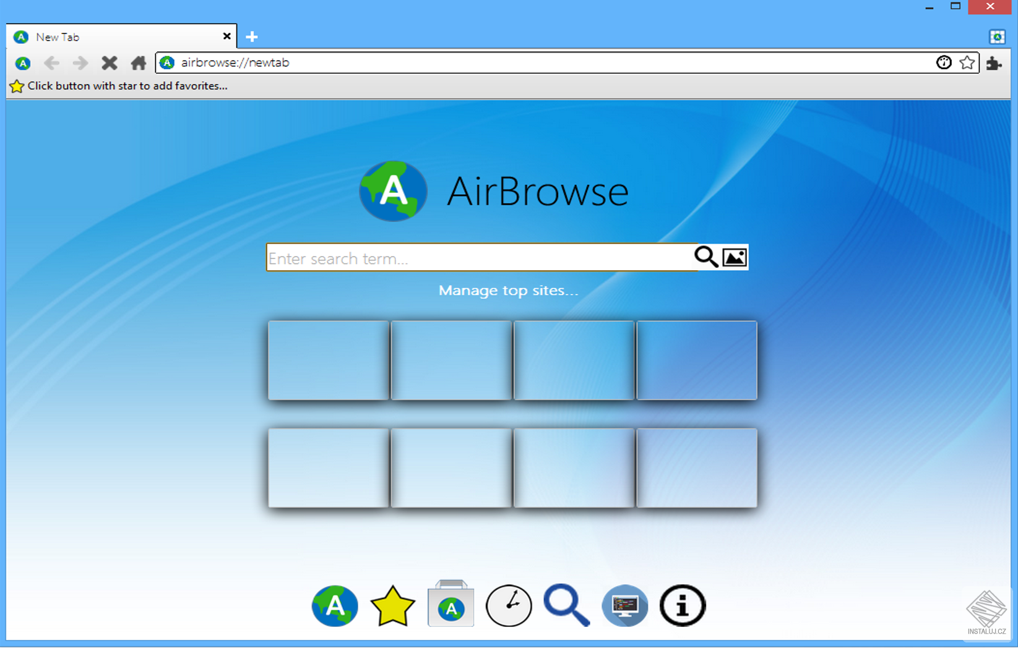Image resolution: width=1018 pixels, height=648 pixels.
Task: Minimize the AirBrowse window
Action: [x=930, y=7]
